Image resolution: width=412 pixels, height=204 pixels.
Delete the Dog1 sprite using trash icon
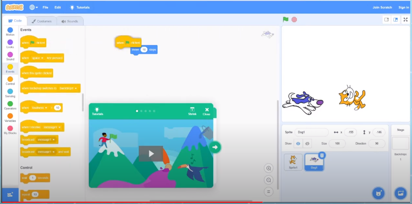tap(322, 155)
